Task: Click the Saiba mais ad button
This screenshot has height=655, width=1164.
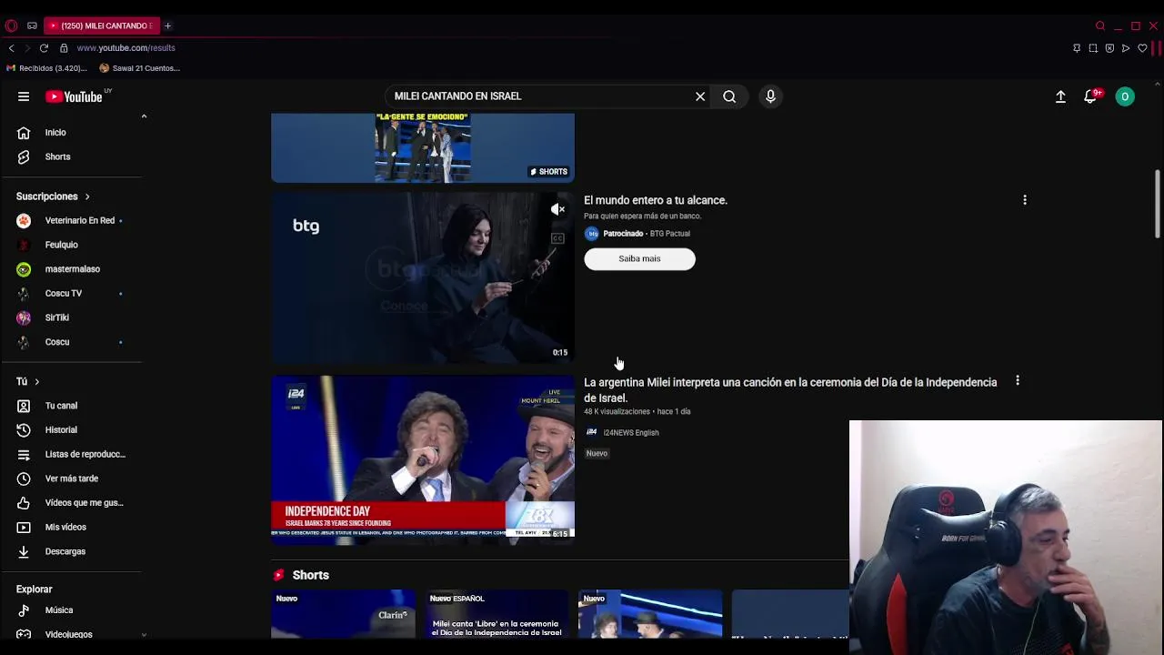Action: pyautogui.click(x=639, y=259)
